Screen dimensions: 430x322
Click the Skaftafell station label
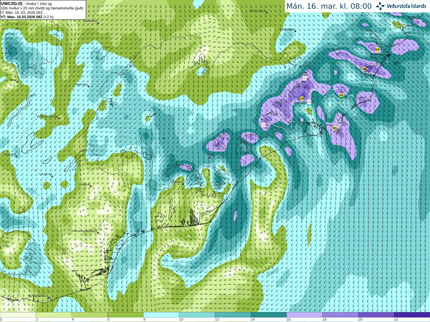(176, 182)
